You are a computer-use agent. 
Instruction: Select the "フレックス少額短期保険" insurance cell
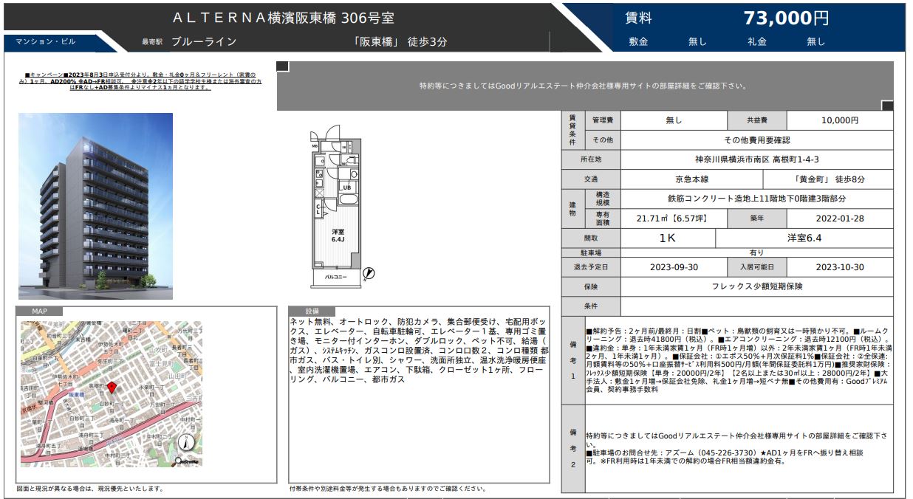pos(756,286)
